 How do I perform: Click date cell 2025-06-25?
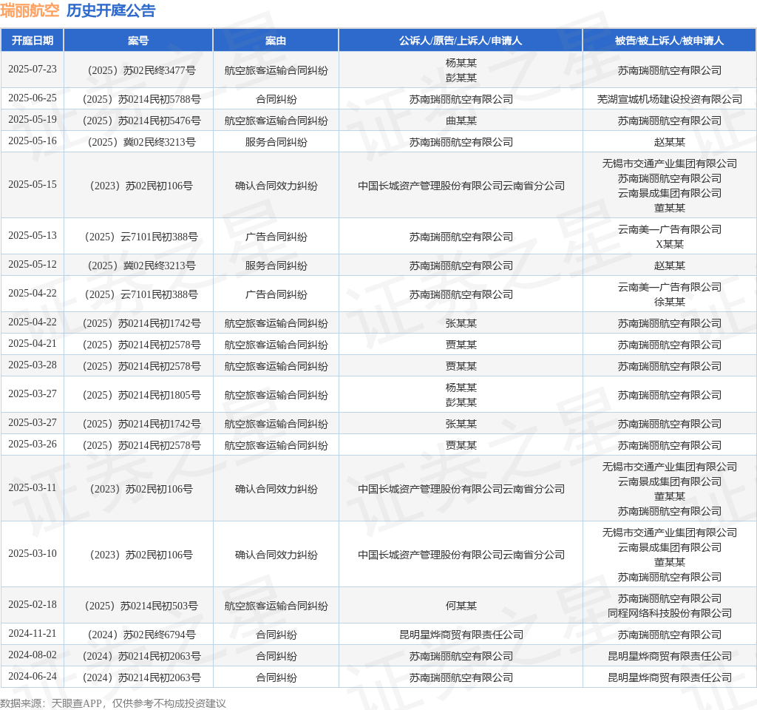point(33,98)
